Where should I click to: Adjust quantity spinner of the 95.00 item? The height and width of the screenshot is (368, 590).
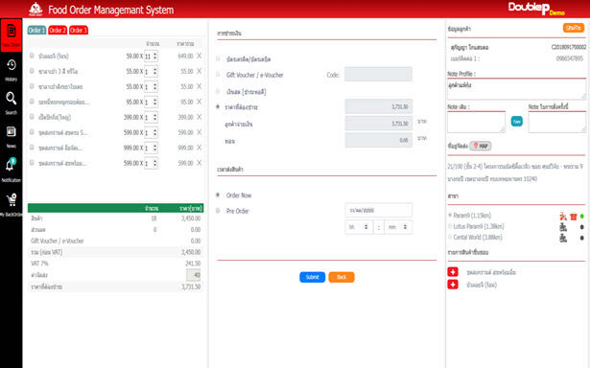pos(151,102)
